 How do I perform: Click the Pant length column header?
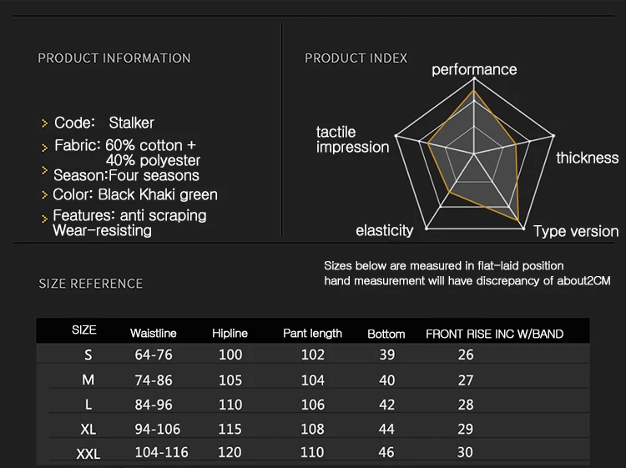click(312, 334)
